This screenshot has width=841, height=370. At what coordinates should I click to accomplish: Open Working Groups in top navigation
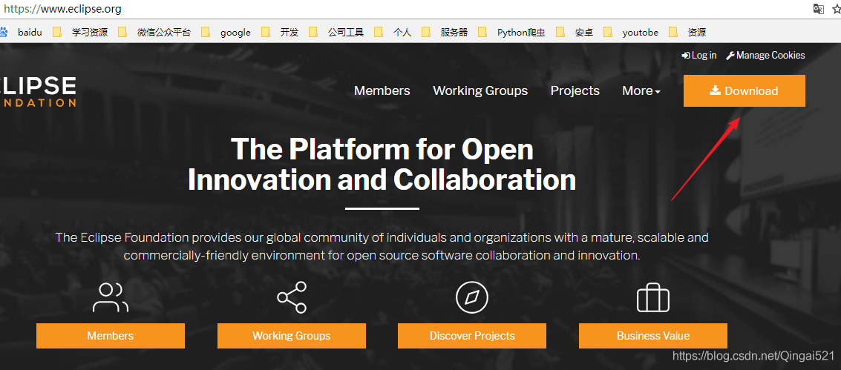pyautogui.click(x=480, y=91)
